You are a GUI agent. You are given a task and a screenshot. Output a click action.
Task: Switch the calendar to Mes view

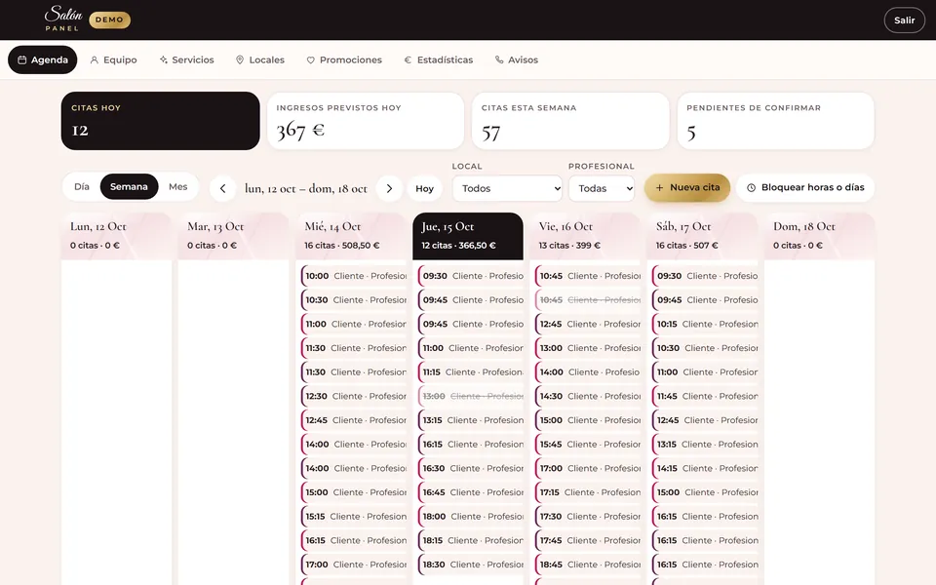pos(177,187)
